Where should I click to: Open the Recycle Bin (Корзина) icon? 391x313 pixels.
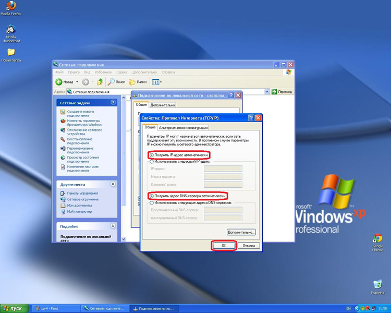click(377, 284)
